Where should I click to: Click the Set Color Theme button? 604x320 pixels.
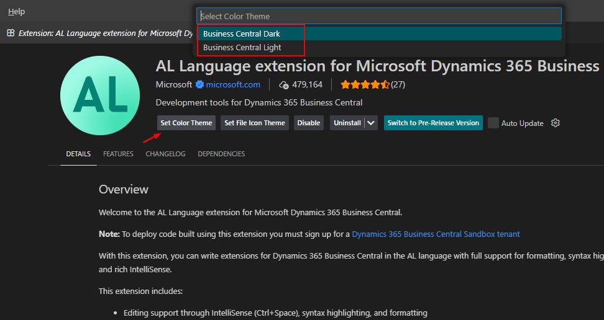pyautogui.click(x=186, y=123)
